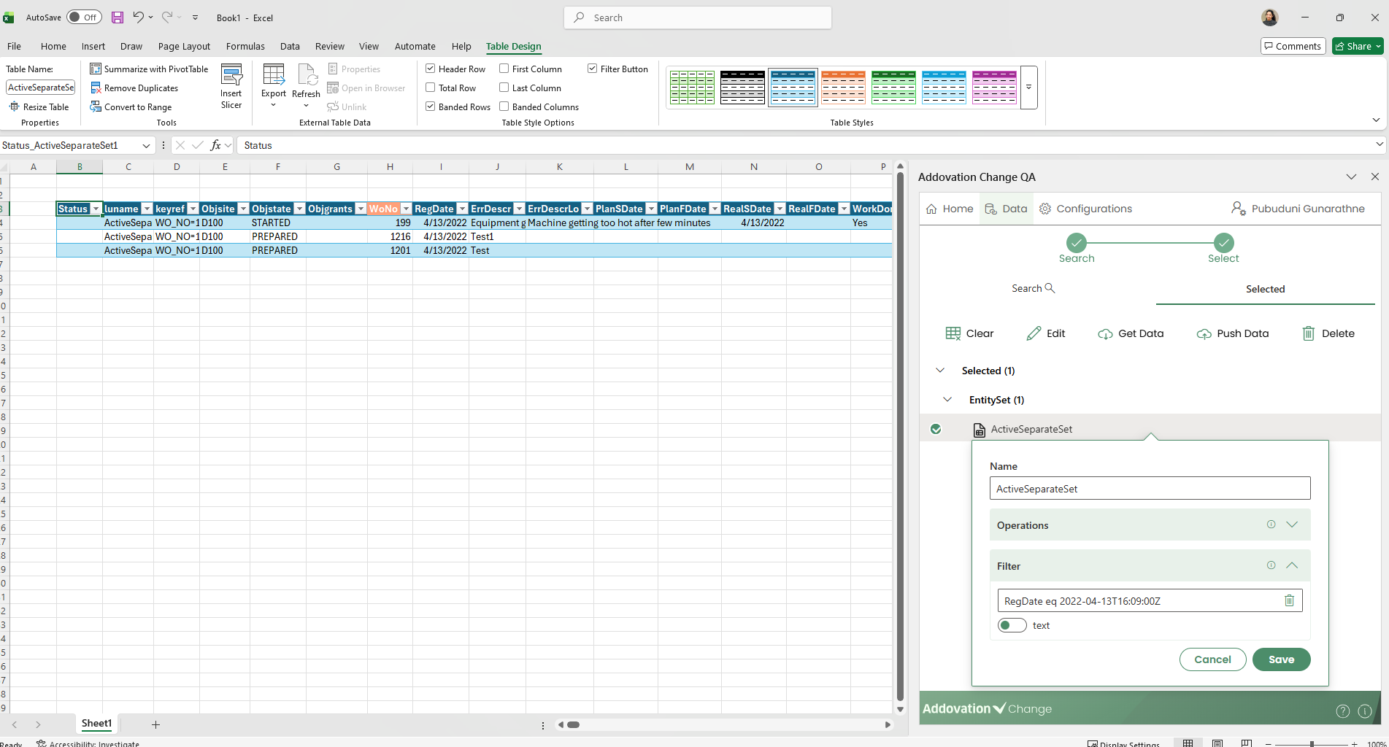Uncheck the Banded Rows checkbox
Screen dimensions: 1389x747
(x=431, y=107)
